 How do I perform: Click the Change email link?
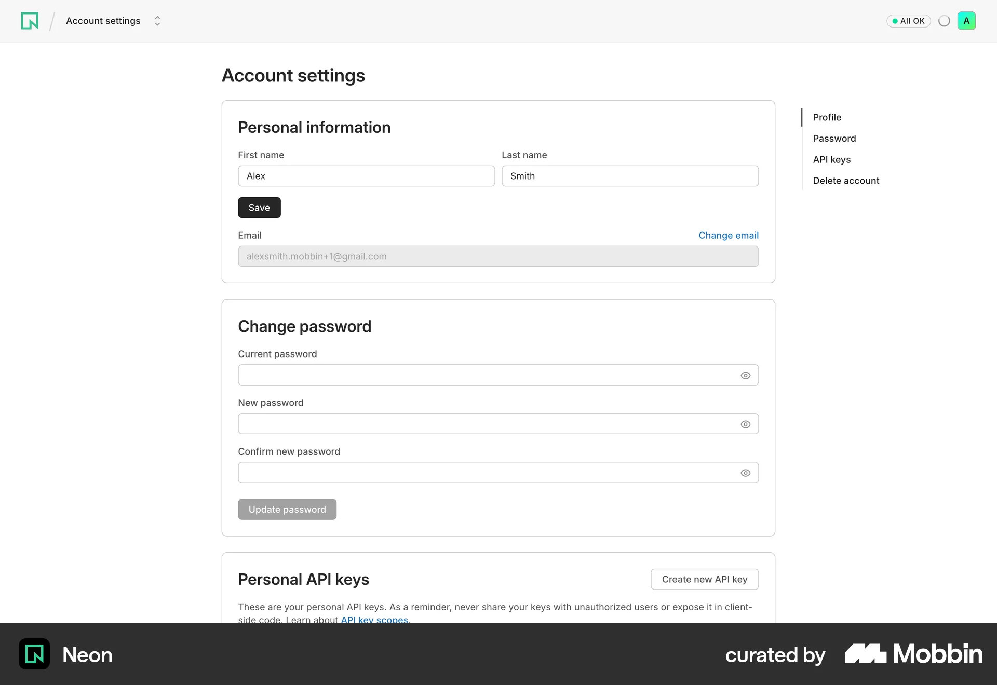pos(728,235)
